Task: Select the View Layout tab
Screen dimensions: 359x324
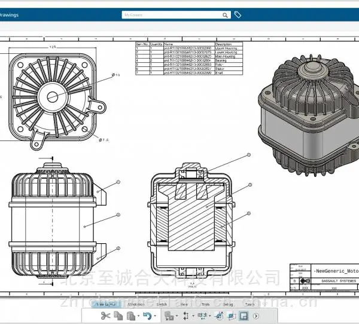Action: coord(106,304)
